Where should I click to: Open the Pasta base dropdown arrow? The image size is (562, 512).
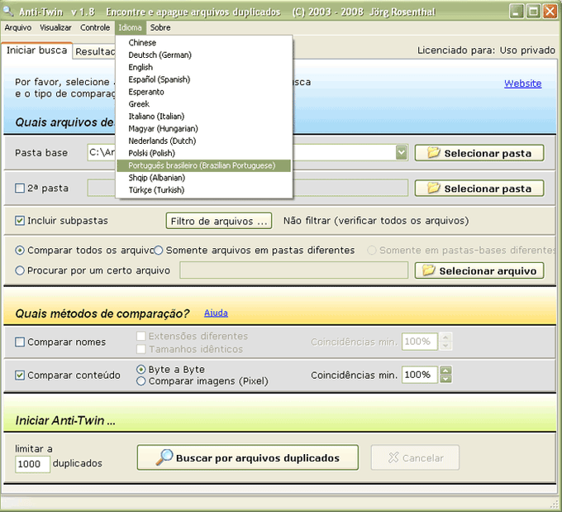coord(402,152)
